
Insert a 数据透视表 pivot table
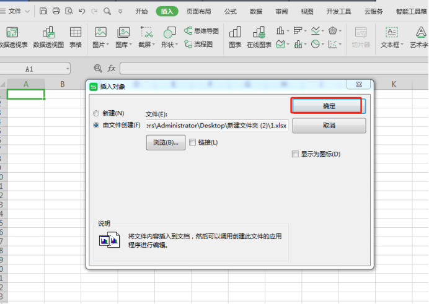[13, 37]
